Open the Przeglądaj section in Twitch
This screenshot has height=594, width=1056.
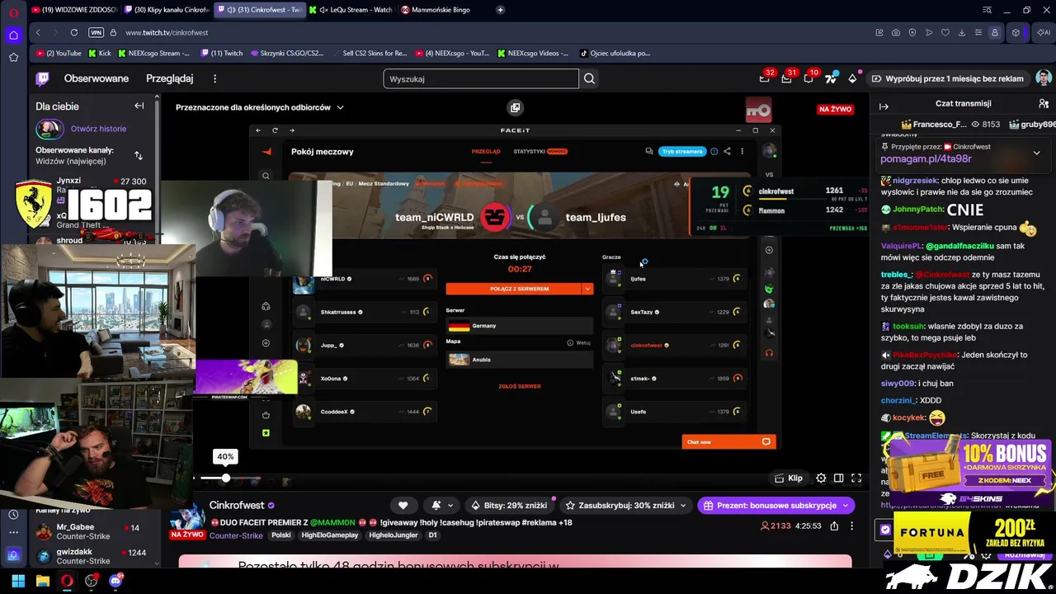pyautogui.click(x=169, y=78)
